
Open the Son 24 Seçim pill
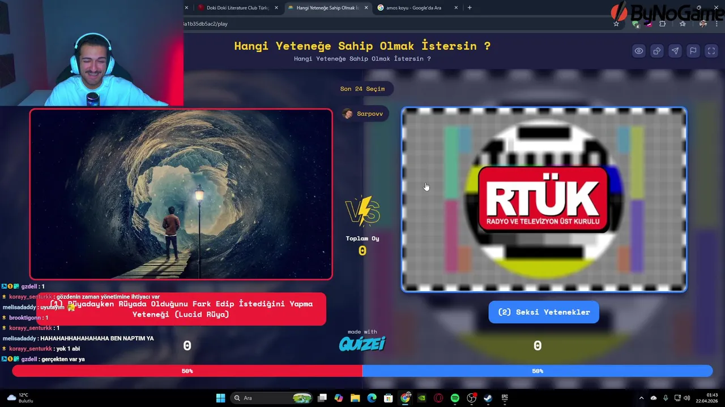[362, 89]
